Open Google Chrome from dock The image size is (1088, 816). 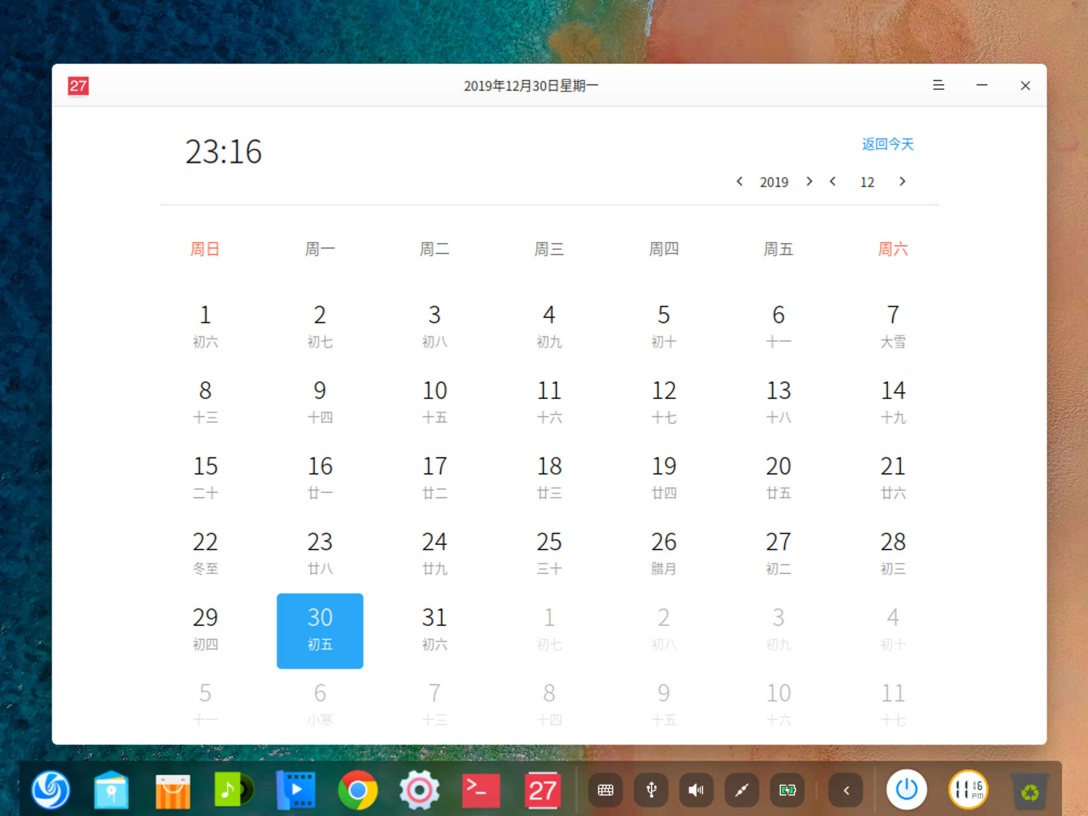pyautogui.click(x=357, y=790)
